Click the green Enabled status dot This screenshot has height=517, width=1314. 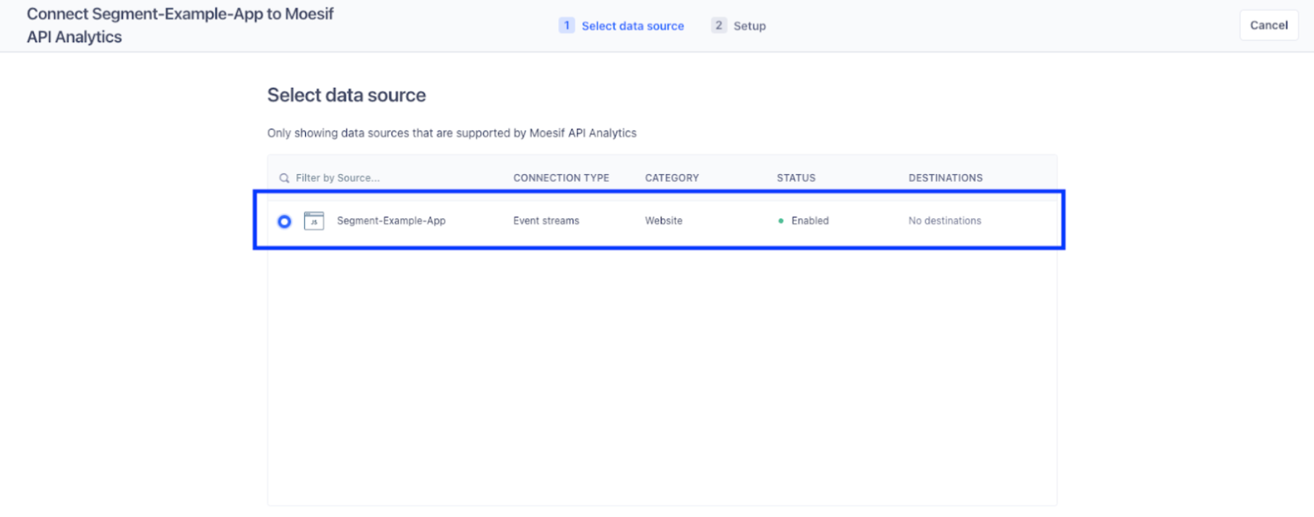781,221
